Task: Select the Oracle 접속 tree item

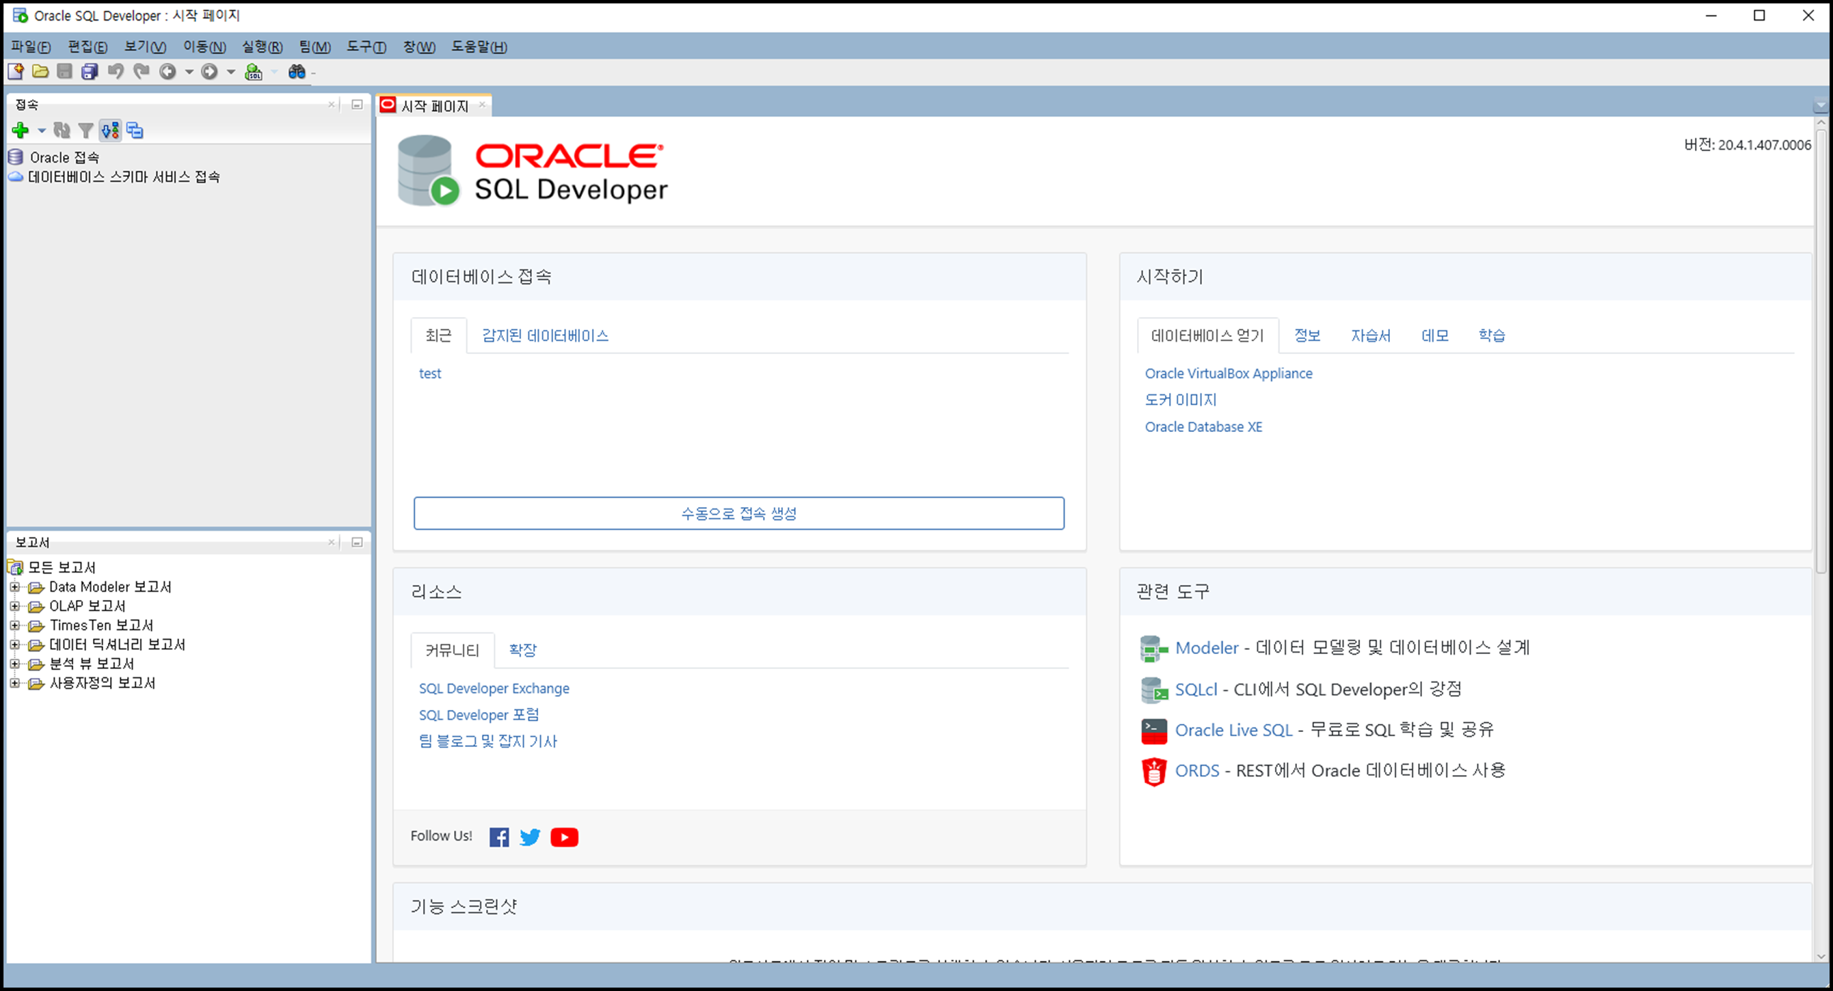Action: (x=64, y=157)
